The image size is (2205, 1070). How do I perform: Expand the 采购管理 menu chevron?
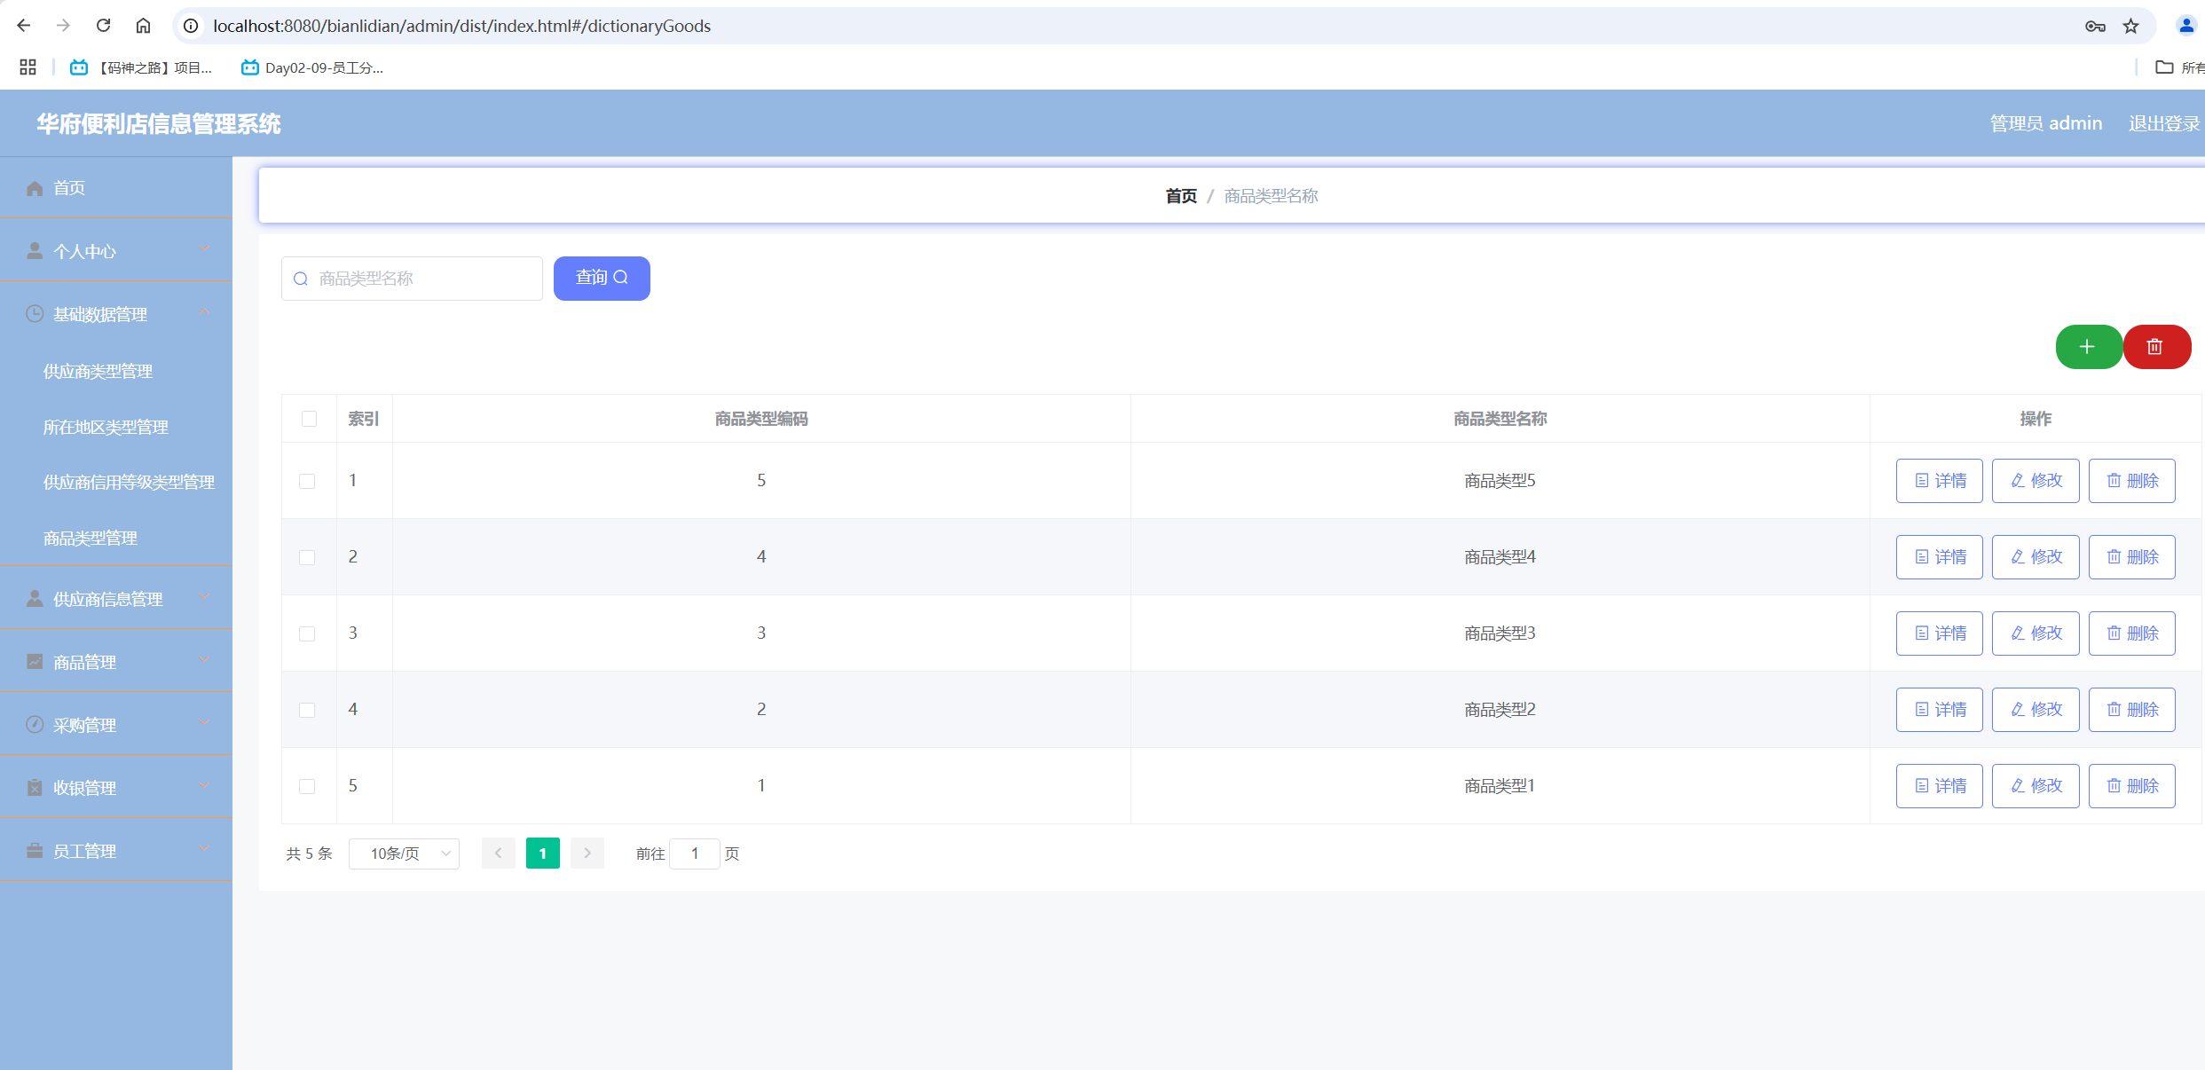tap(205, 723)
